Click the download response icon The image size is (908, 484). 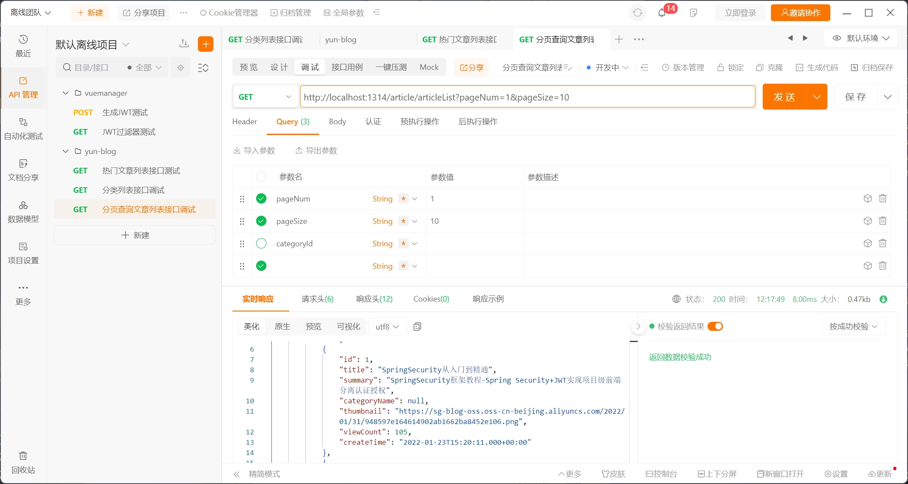click(883, 299)
